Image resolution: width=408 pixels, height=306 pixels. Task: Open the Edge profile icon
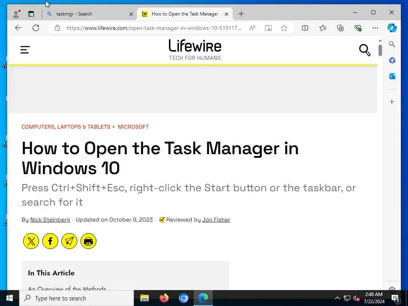point(16,14)
